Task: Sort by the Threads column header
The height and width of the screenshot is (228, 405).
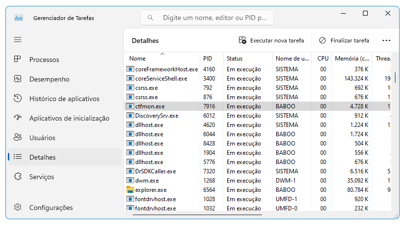Action: coord(382,59)
